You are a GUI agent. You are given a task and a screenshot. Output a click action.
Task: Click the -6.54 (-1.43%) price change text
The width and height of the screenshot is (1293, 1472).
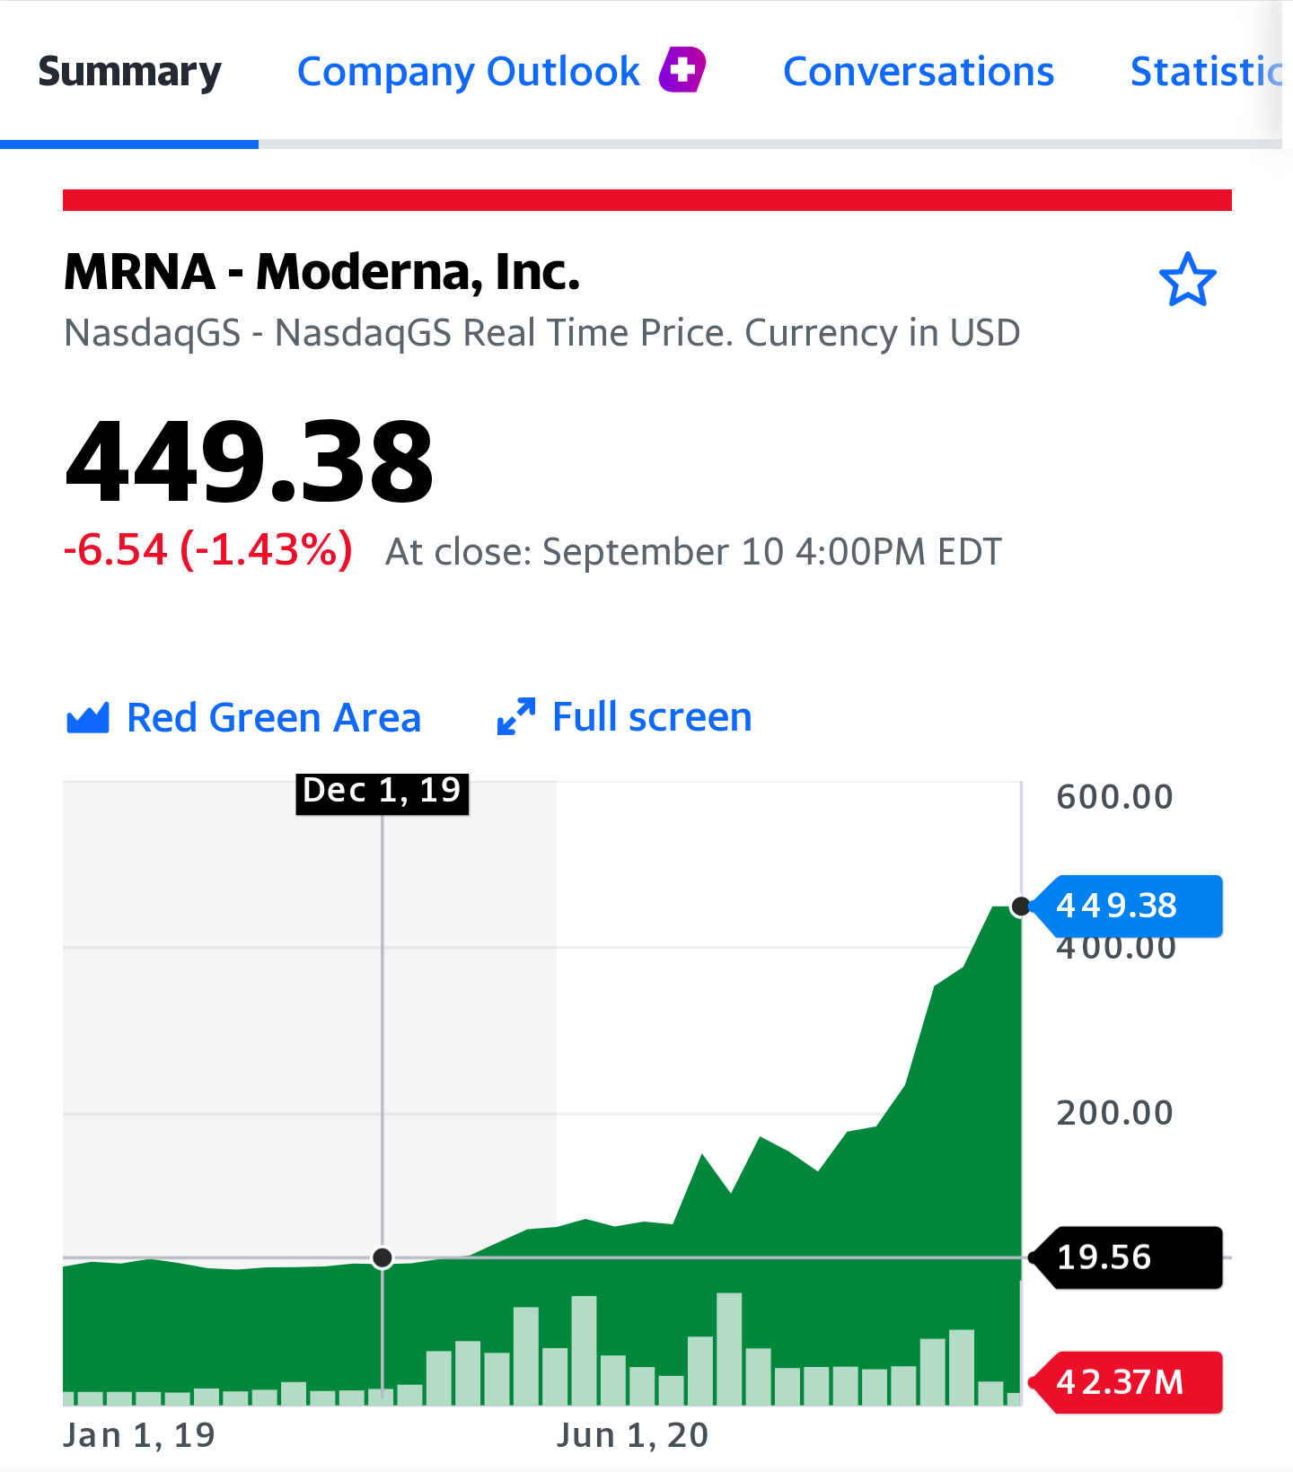(x=208, y=549)
